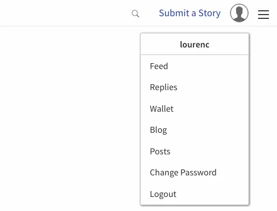Expand the main navigation three-line menu
The height and width of the screenshot is (211, 277).
pyautogui.click(x=264, y=15)
